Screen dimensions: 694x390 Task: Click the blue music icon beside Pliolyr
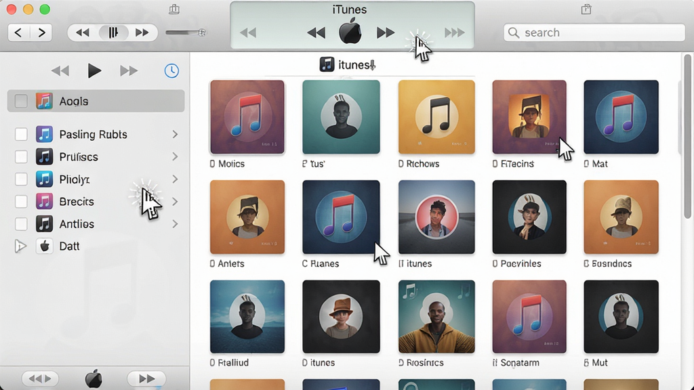[x=44, y=179]
